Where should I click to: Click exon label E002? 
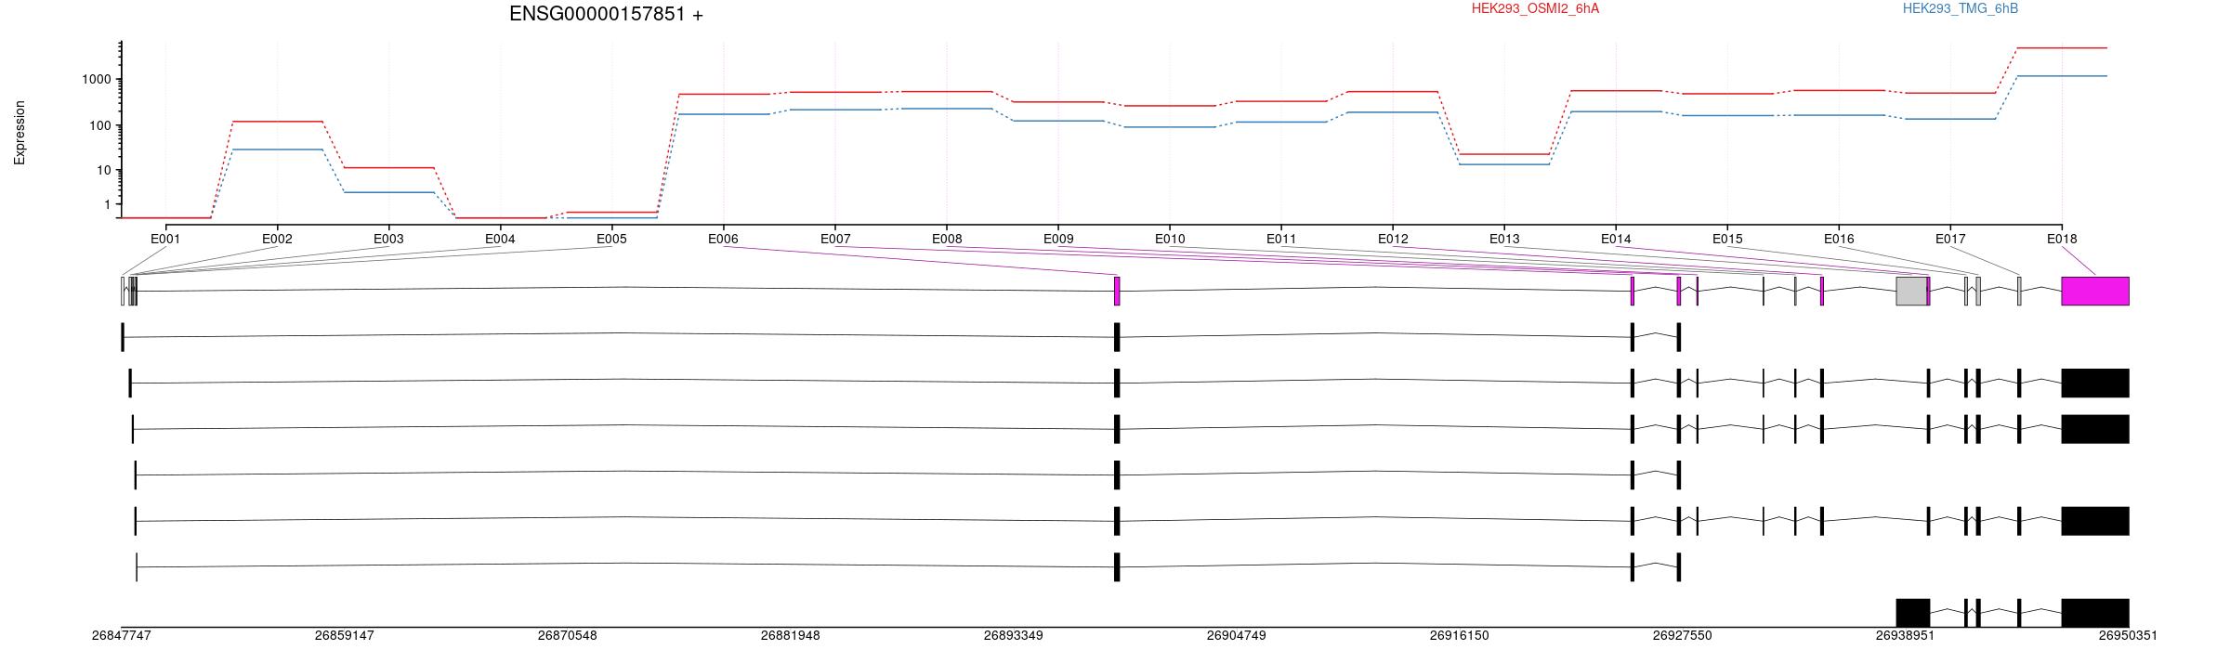pyautogui.click(x=277, y=239)
